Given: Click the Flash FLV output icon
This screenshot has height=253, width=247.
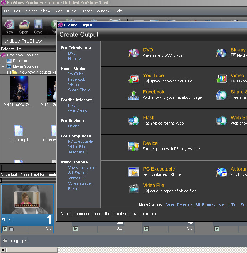Looking at the screenshot, I should click(x=134, y=121).
